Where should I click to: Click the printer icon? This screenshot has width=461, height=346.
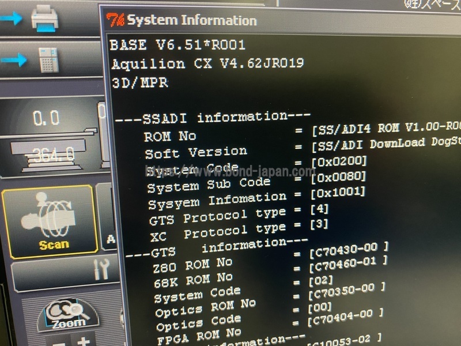coord(44,19)
